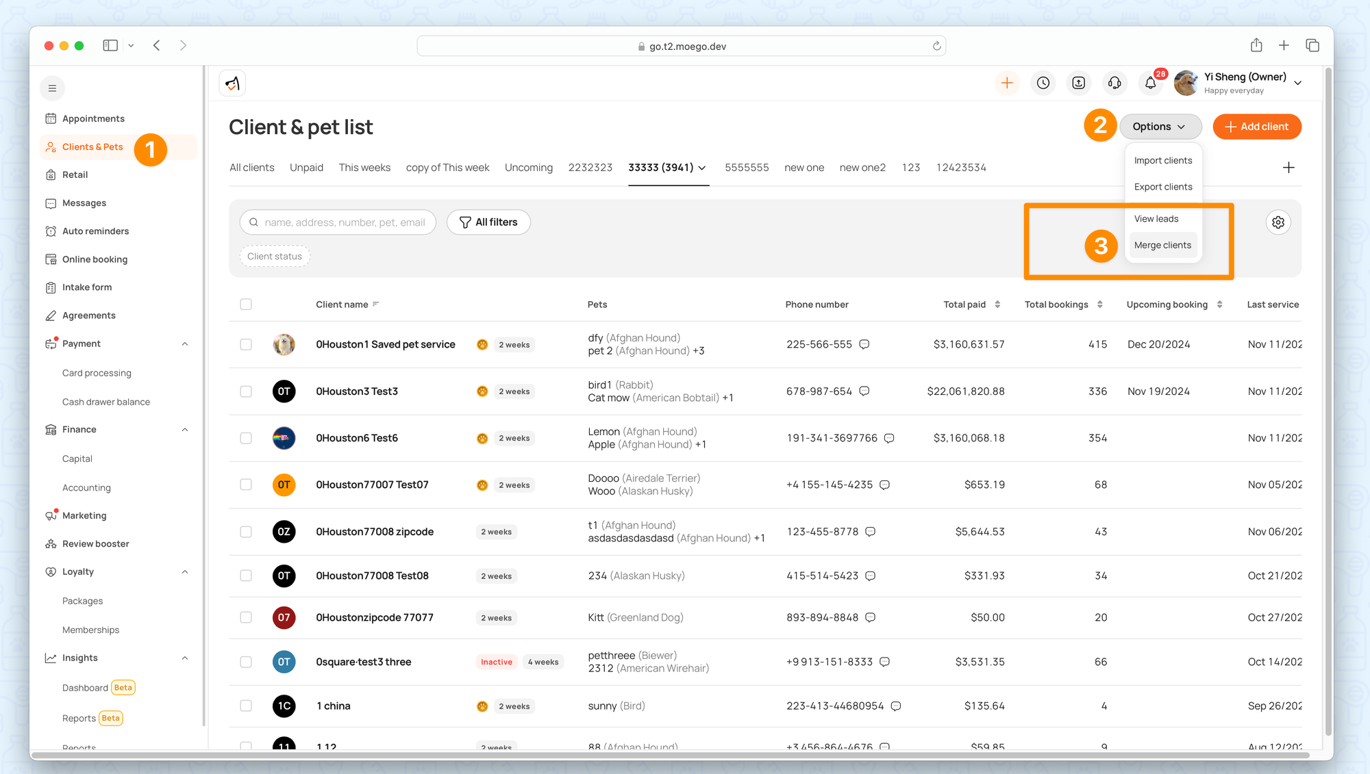Open Review booster in the sidebar
Viewport: 1370px width, 774px height.
(x=95, y=543)
